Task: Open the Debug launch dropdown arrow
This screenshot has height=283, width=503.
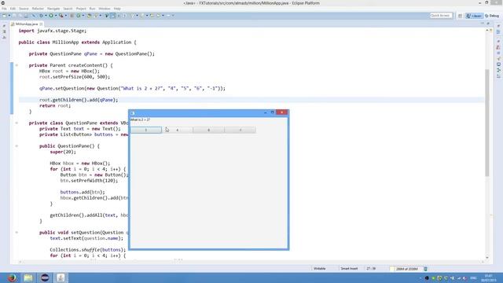Action: click(x=46, y=16)
